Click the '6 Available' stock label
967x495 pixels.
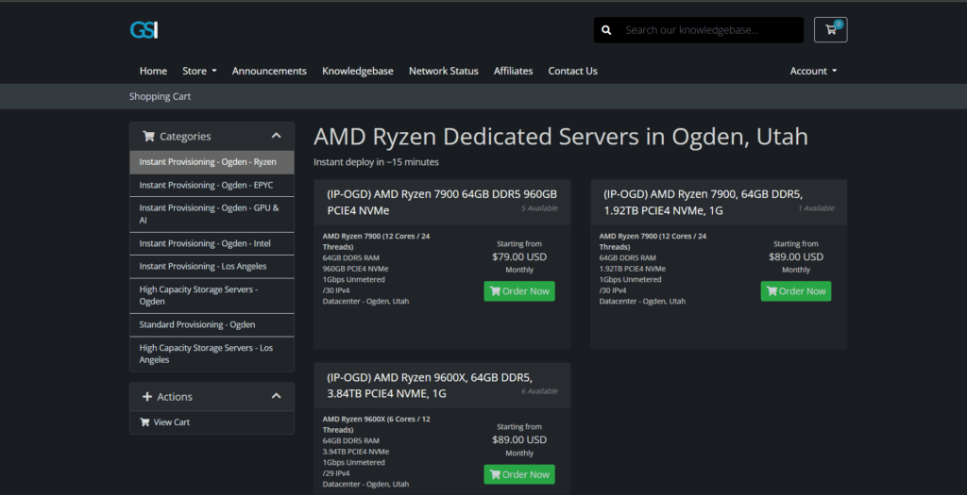(539, 391)
